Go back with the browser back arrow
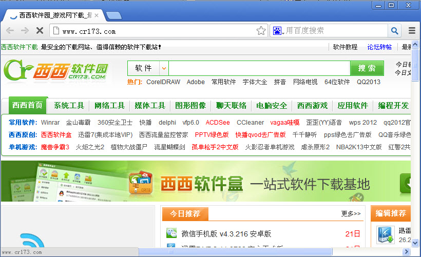Image resolution: width=421 pixels, height=257 pixels. (10, 31)
